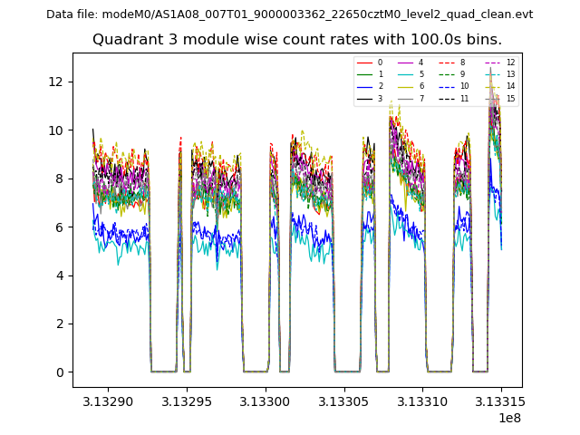580x435 pixels.
Task: Click the y-axis tick label 12
Action: coord(57,82)
